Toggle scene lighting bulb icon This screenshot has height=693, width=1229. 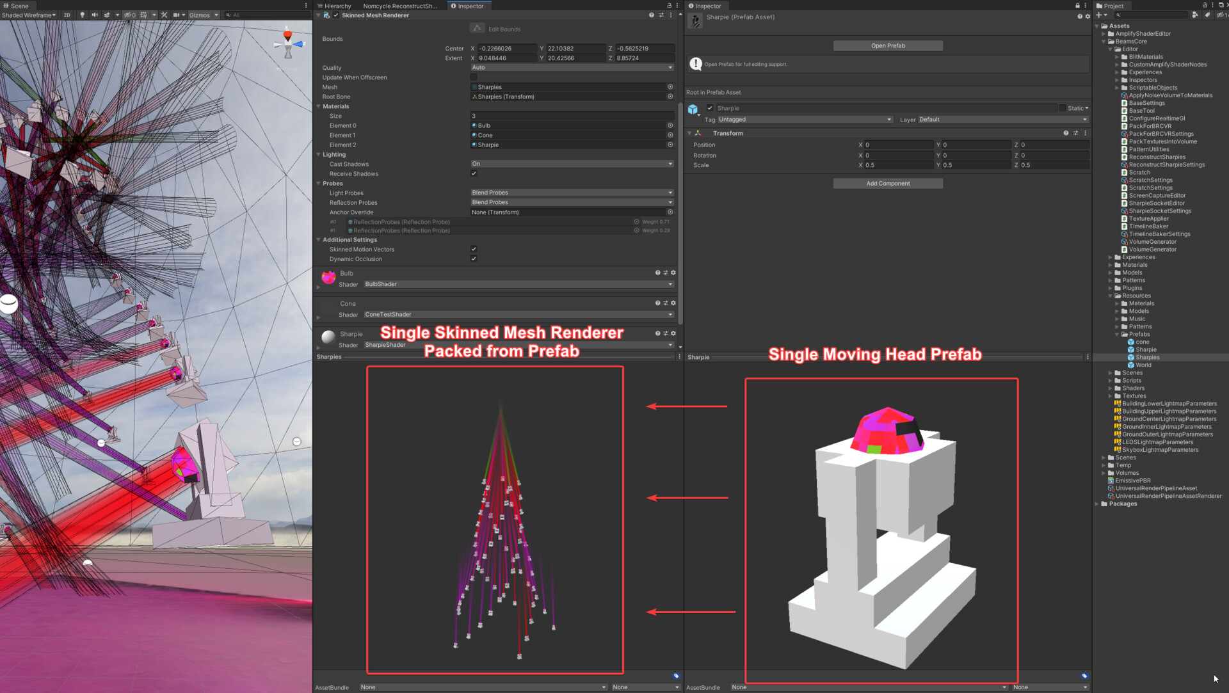click(x=82, y=15)
